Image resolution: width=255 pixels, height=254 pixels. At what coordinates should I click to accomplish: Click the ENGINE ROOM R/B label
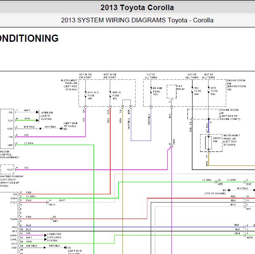click(236, 85)
